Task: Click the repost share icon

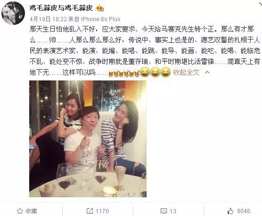Action: coord(90,211)
